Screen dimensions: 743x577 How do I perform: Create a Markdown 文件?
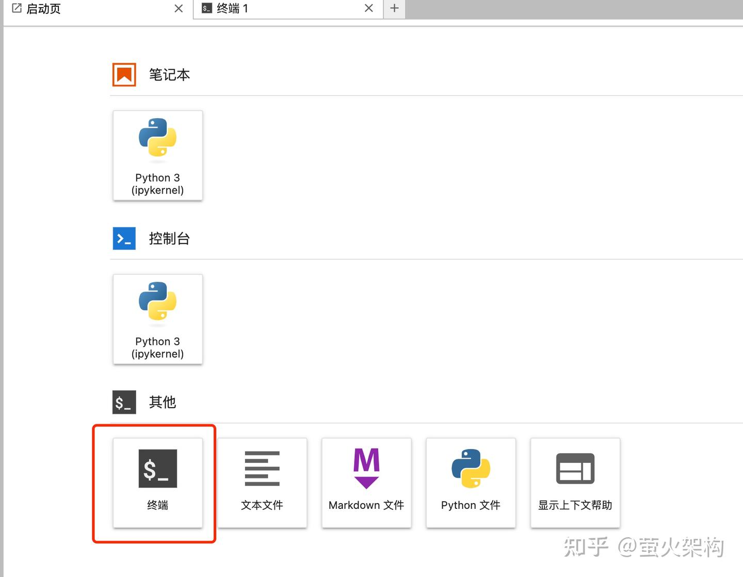click(x=366, y=483)
